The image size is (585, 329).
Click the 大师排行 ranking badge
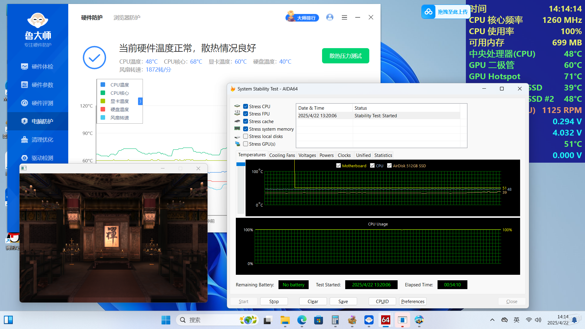click(302, 17)
